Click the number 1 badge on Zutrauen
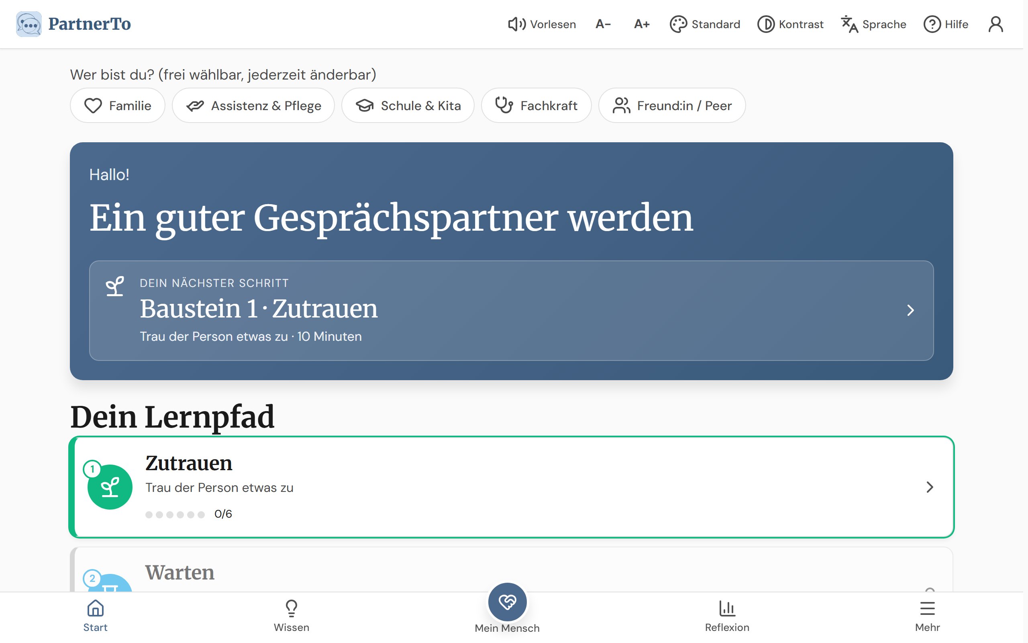This screenshot has width=1028, height=643. pos(92,469)
